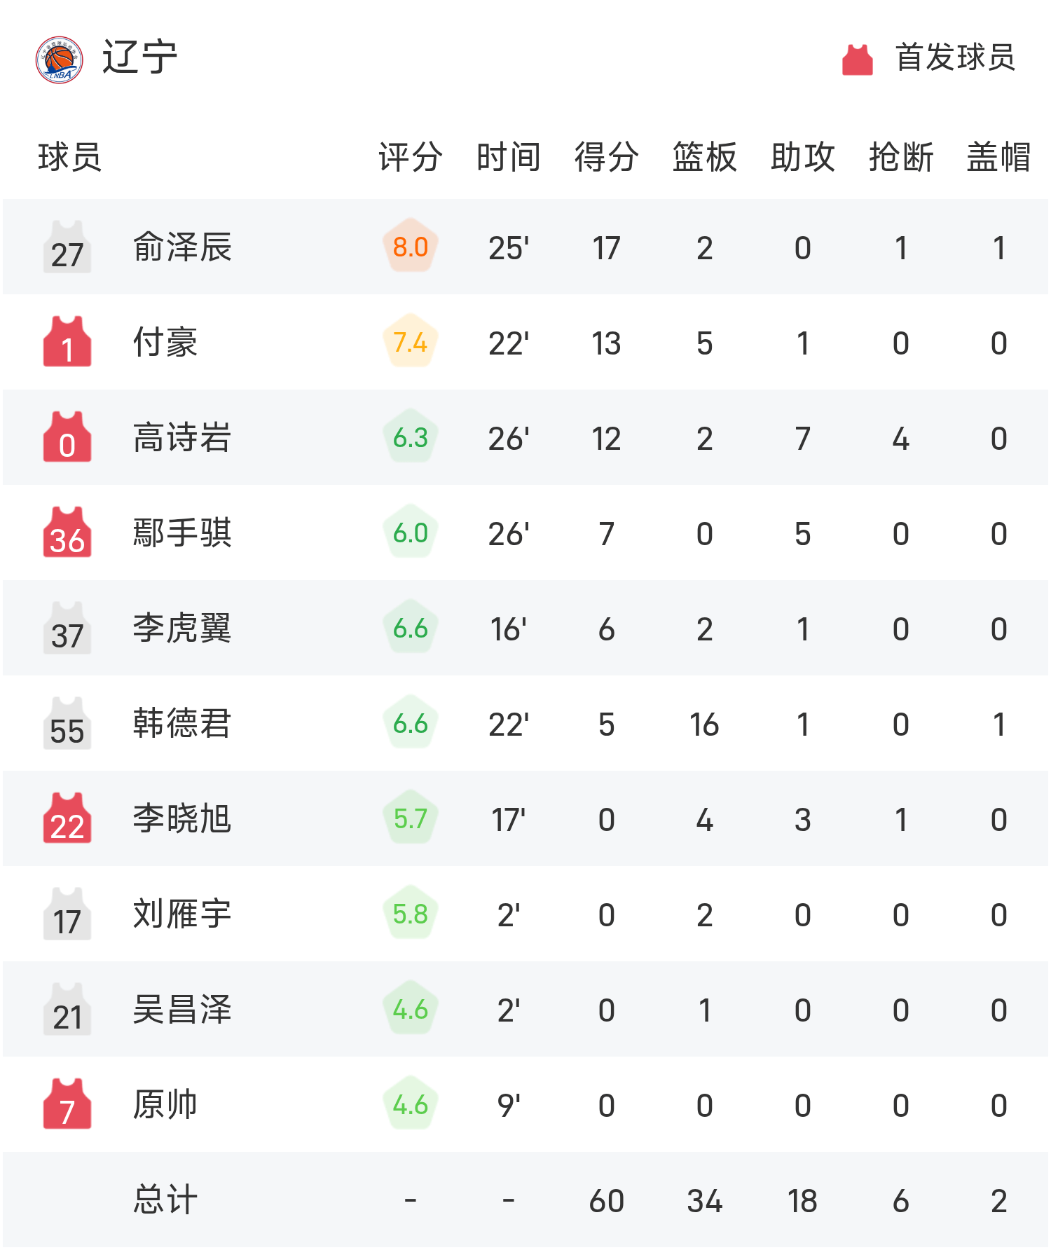Click gray jersey number 55 icon

click(x=67, y=724)
